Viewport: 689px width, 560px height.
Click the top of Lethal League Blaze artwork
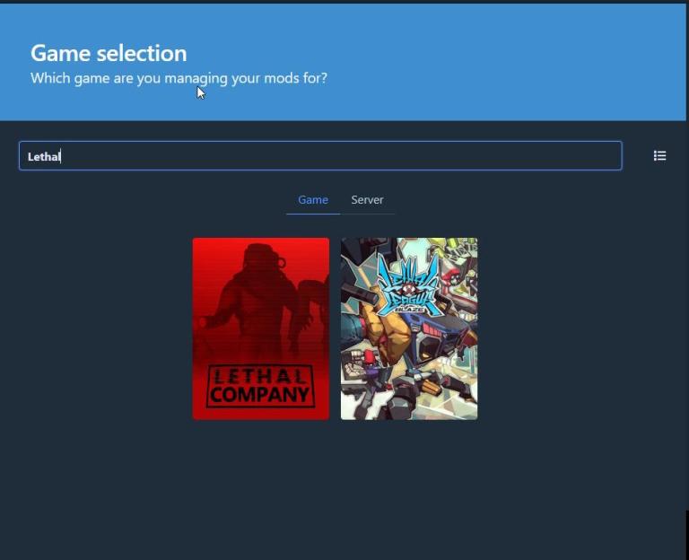pos(409,243)
